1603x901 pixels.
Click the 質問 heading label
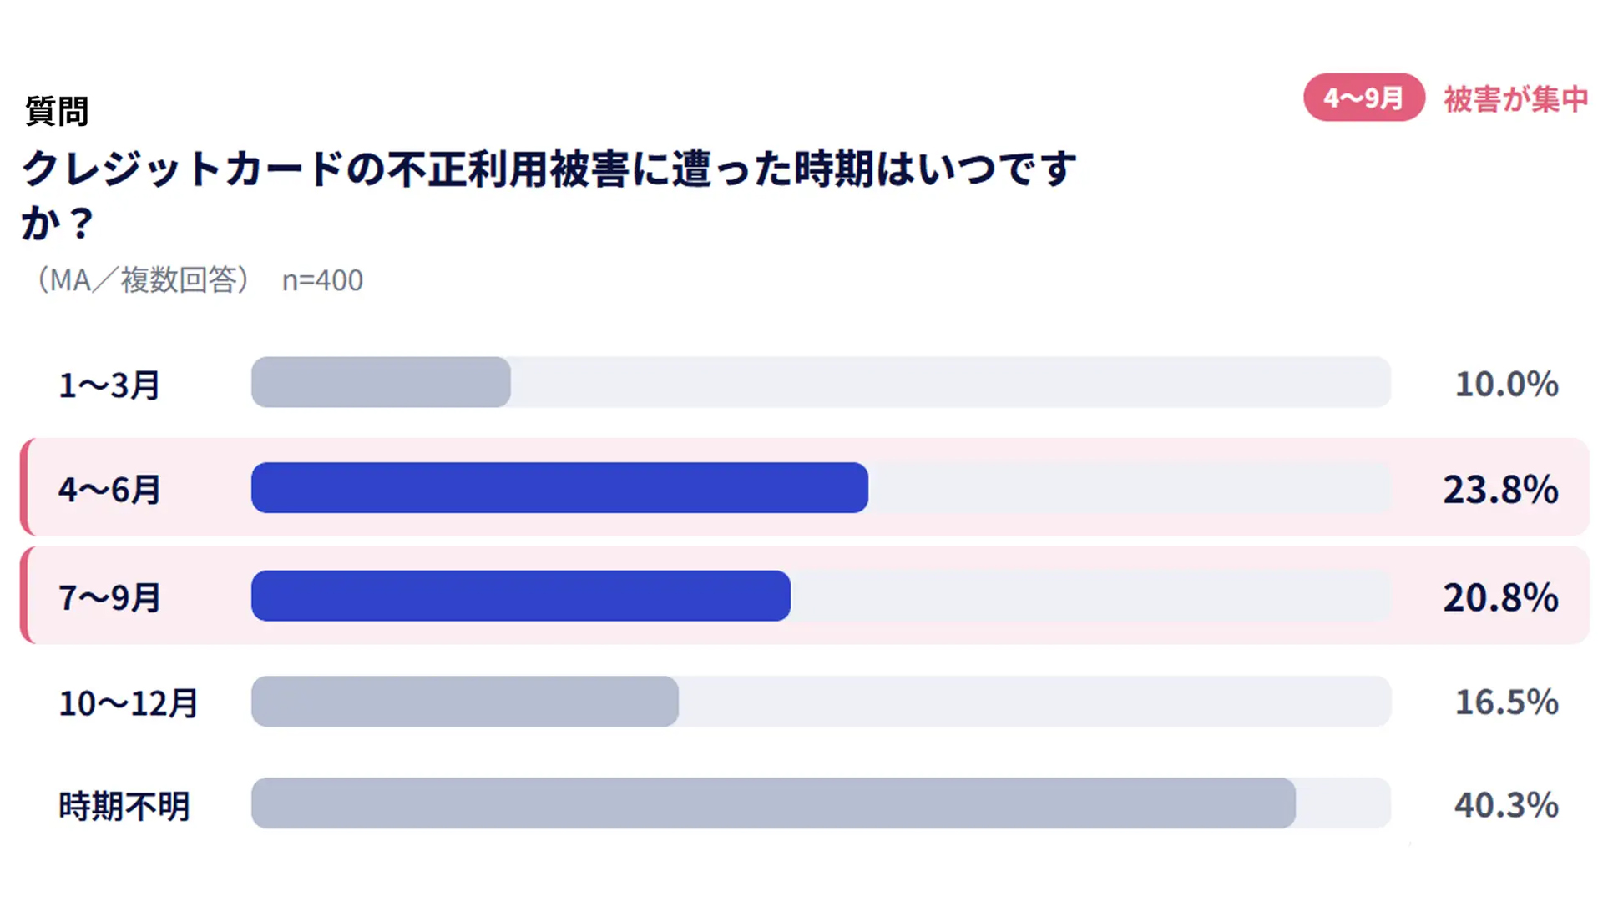[x=57, y=111]
